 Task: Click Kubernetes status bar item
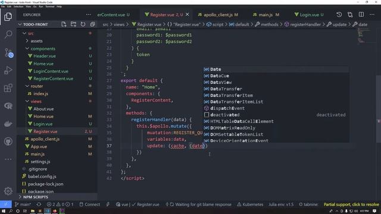point(250,204)
